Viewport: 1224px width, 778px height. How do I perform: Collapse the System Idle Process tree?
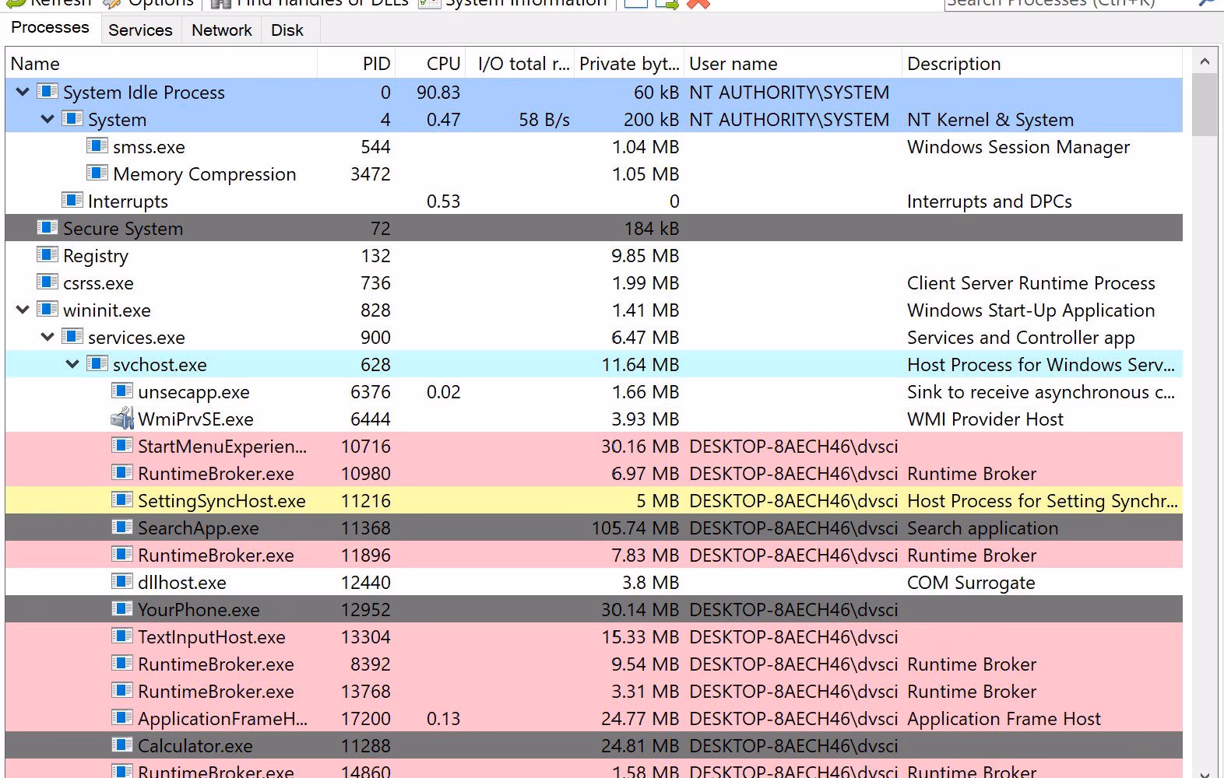pyautogui.click(x=23, y=92)
